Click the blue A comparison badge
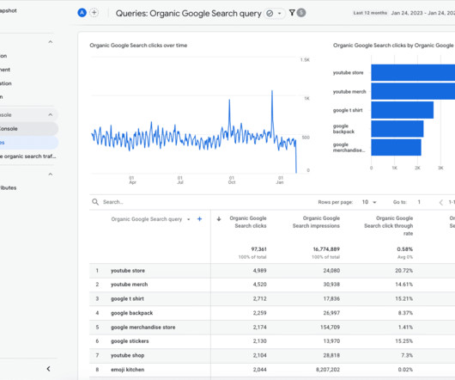Image resolution: width=455 pixels, height=380 pixels. tap(82, 13)
